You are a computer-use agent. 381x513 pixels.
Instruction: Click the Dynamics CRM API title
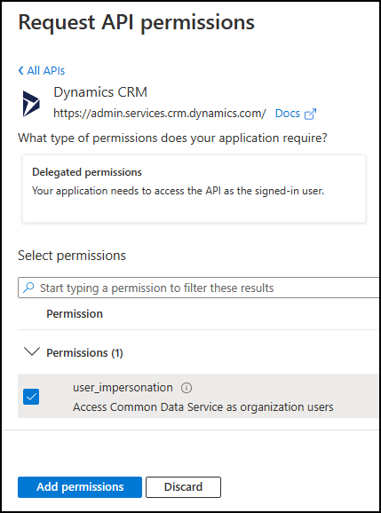pyautogui.click(x=100, y=92)
